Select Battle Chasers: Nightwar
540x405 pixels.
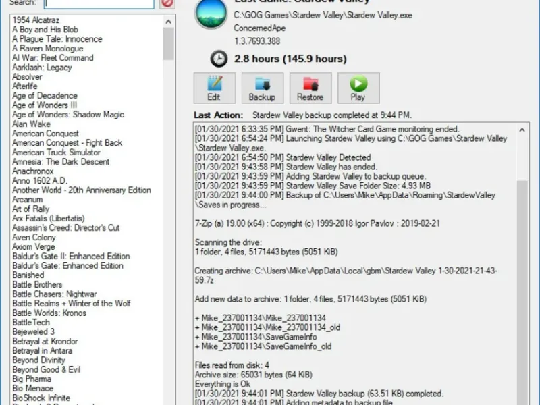pos(55,294)
